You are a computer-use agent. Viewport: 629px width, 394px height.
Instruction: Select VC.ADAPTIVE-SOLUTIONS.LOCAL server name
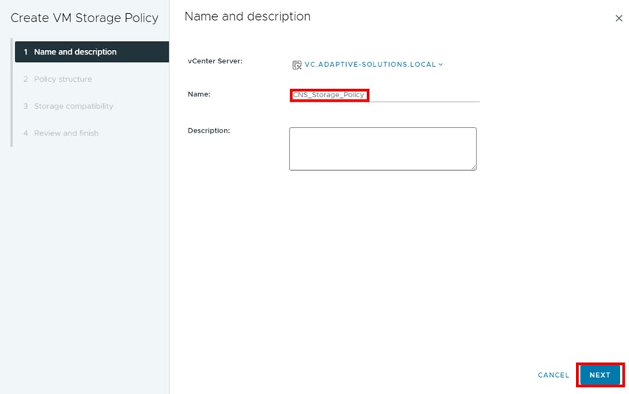(x=370, y=65)
